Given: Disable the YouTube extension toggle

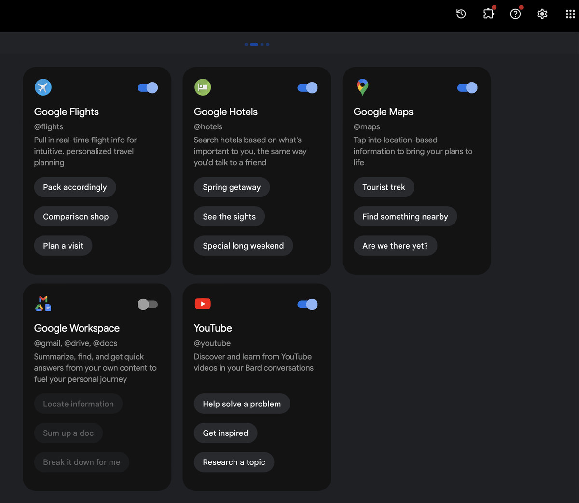Looking at the screenshot, I should [307, 305].
